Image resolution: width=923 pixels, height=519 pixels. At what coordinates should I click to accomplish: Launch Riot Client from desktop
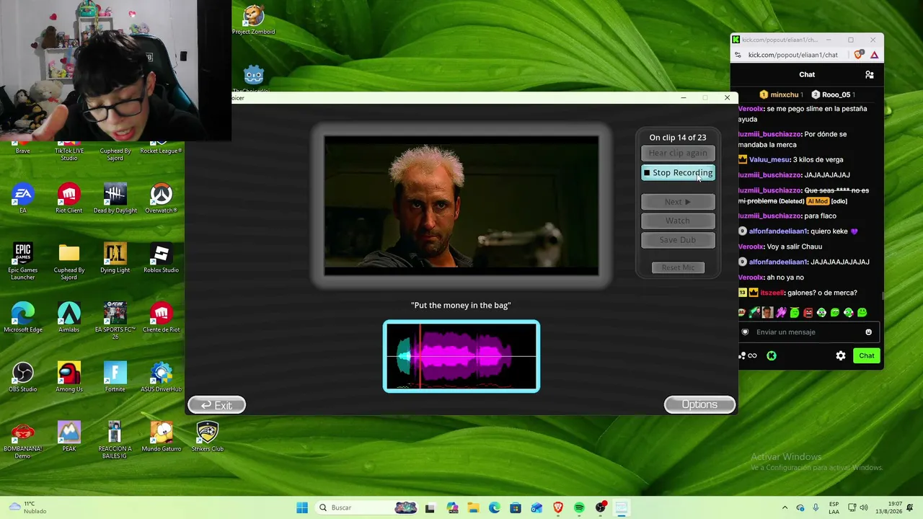(69, 198)
